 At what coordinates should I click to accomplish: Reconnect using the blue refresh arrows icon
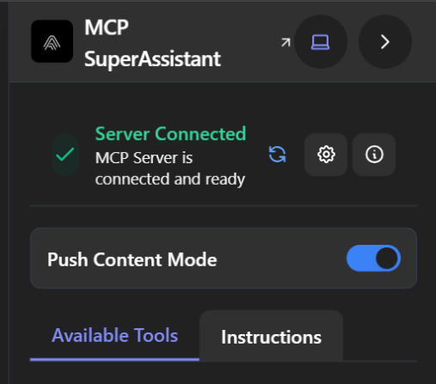click(x=277, y=155)
